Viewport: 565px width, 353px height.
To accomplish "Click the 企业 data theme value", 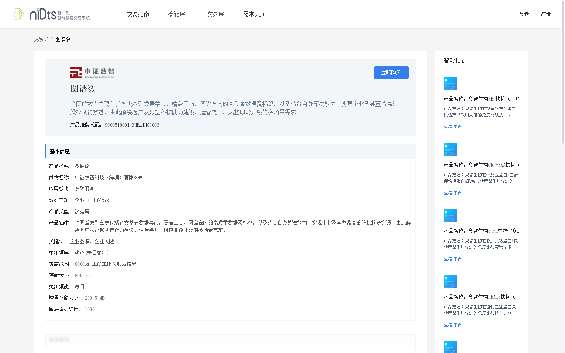I will (x=79, y=200).
